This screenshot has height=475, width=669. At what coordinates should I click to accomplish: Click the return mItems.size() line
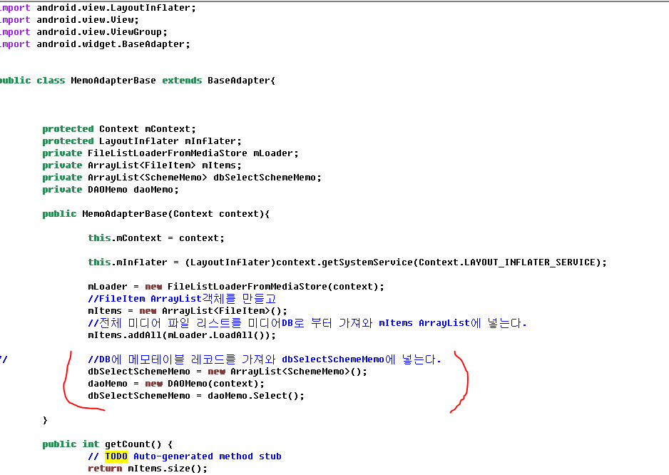coord(148,469)
